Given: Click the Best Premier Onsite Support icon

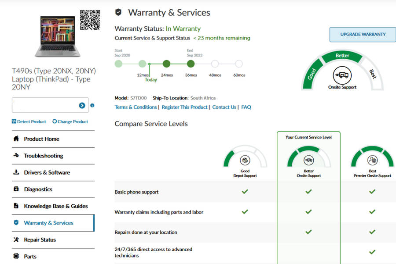Looking at the screenshot, I should [372, 160].
